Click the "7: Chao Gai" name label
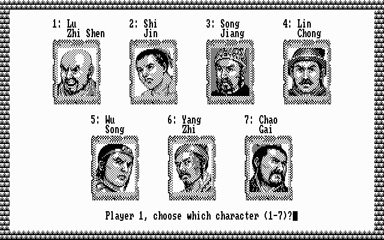The width and height of the screenshot is (384, 240). (261, 125)
